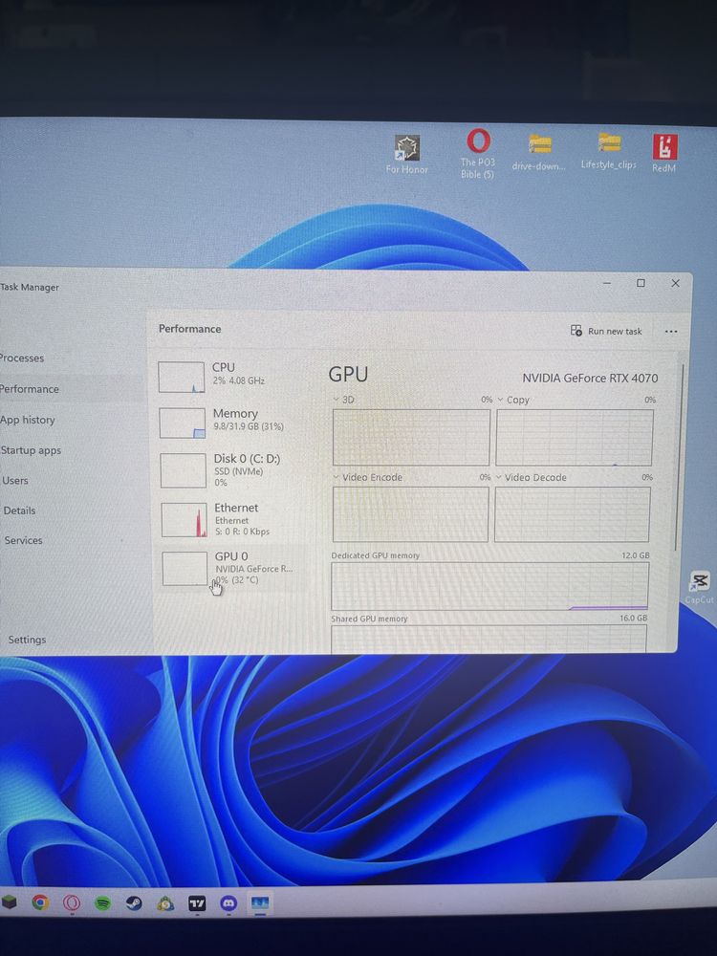Open the MetaTrader icon in the taskbar
The image size is (717, 956).
165,903
